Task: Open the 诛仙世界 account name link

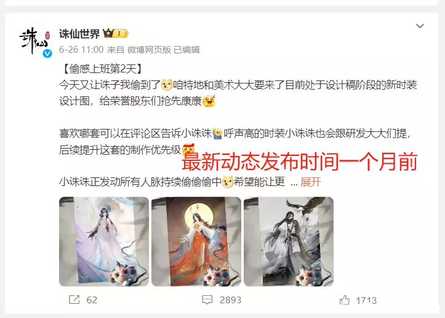Action: (79, 34)
